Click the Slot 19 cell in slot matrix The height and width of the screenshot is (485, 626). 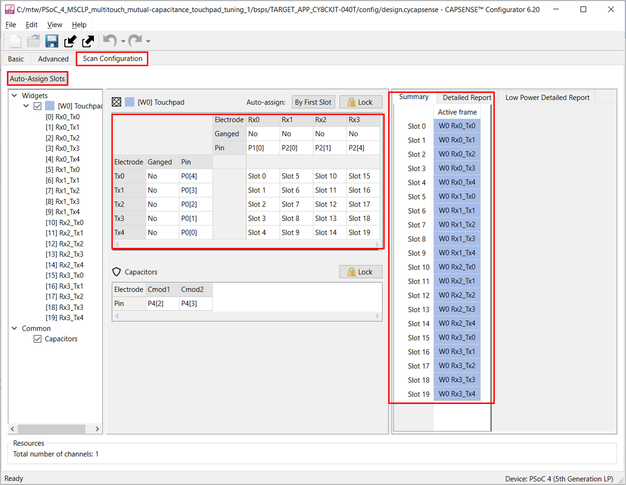point(363,233)
